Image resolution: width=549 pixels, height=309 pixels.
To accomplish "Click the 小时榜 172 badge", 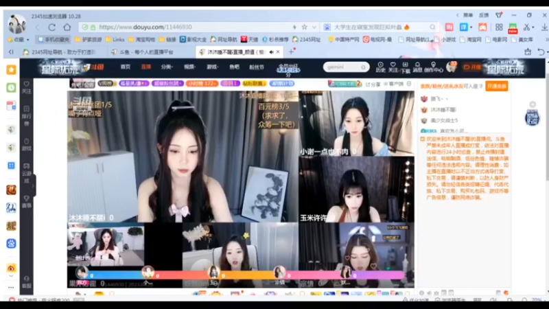I will [x=202, y=83].
